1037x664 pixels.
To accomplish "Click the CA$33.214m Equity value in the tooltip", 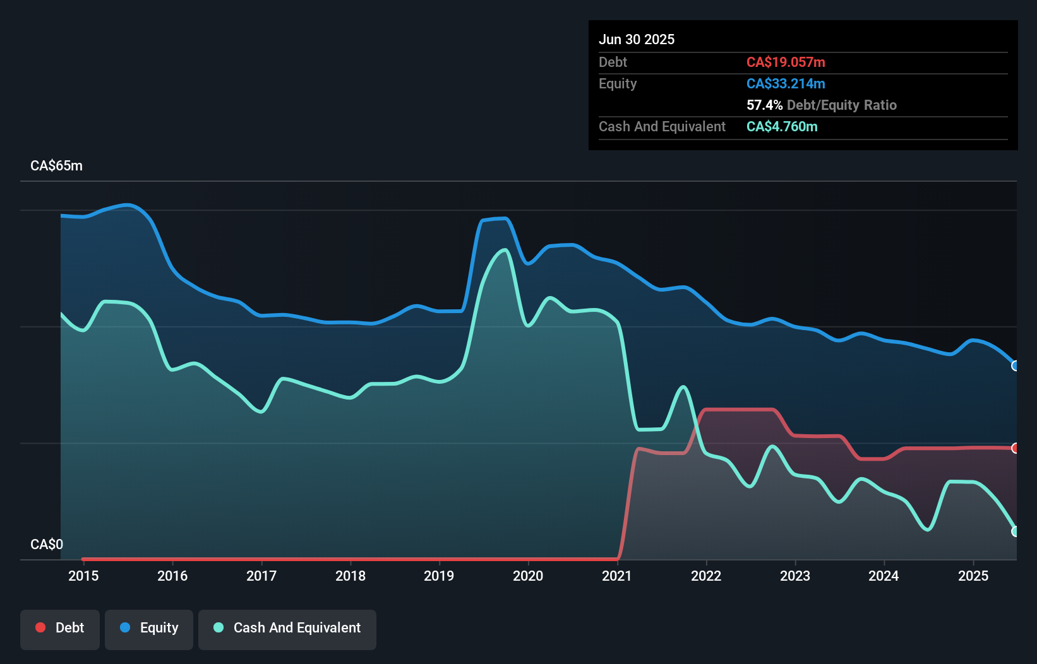I will coord(786,83).
